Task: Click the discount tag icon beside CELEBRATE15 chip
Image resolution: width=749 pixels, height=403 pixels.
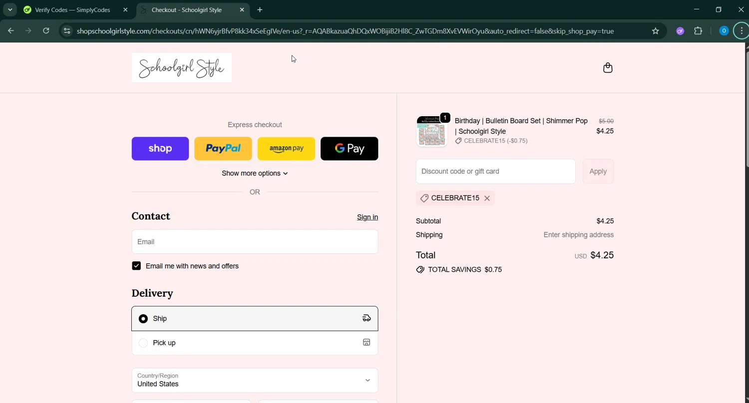Action: coord(424,198)
